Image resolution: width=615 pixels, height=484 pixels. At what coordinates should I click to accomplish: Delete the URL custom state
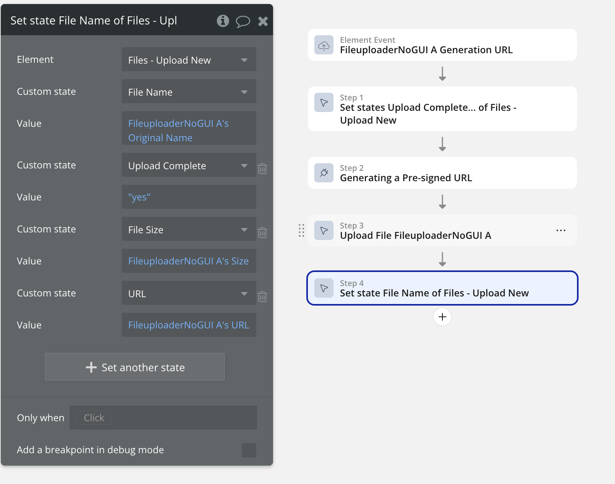tap(262, 296)
